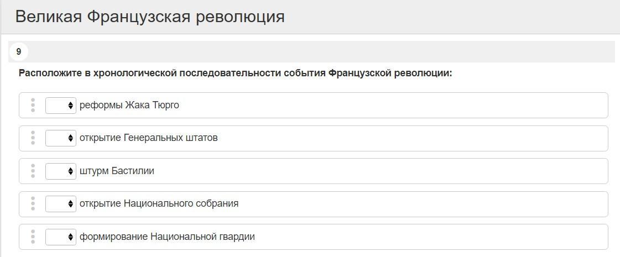Select the штурм Бастилии answer row
The height and width of the screenshot is (257, 620).
click(x=313, y=171)
